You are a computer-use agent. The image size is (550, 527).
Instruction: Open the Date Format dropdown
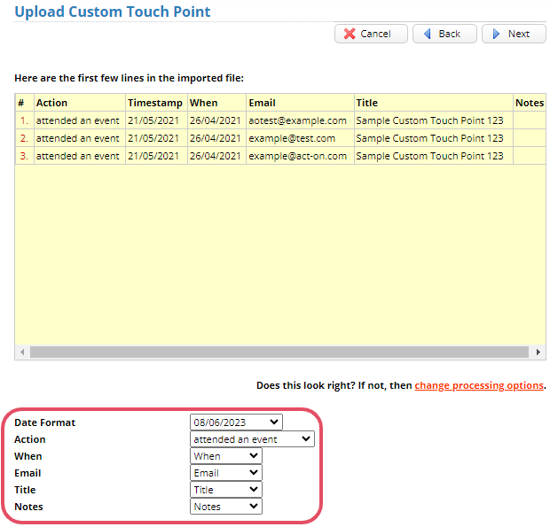click(236, 422)
